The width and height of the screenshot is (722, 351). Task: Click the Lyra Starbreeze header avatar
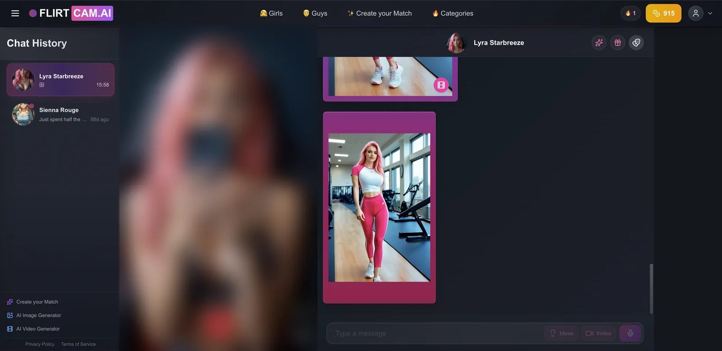[x=456, y=42]
